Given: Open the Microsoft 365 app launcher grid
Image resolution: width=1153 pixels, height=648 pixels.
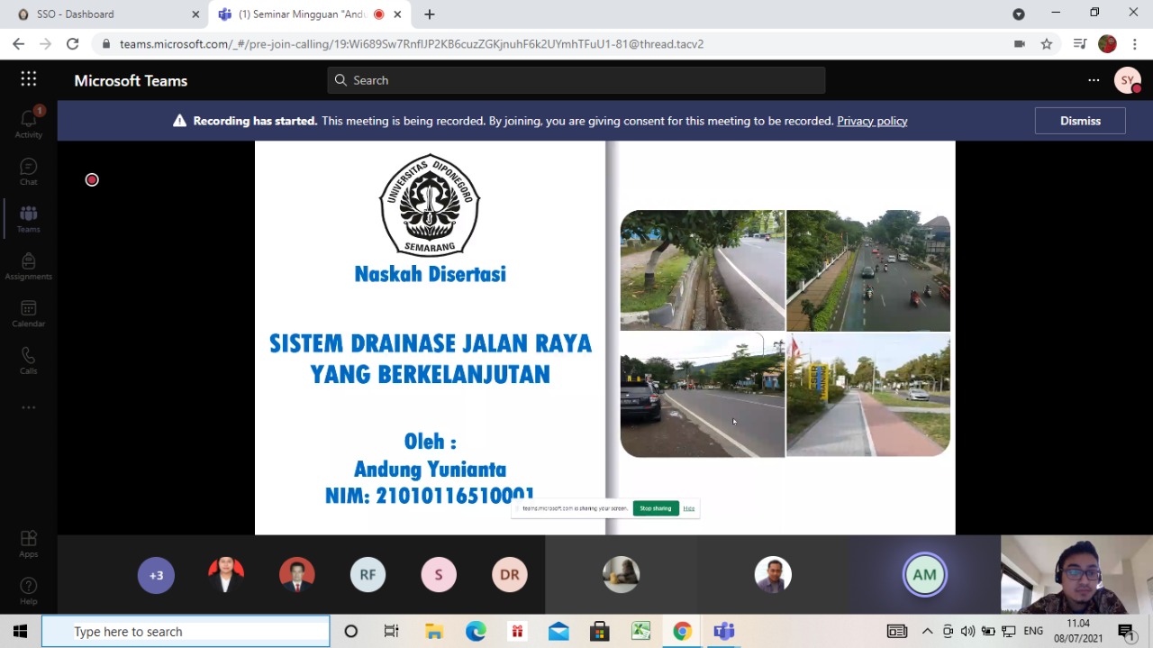Looking at the screenshot, I should 29,79.
